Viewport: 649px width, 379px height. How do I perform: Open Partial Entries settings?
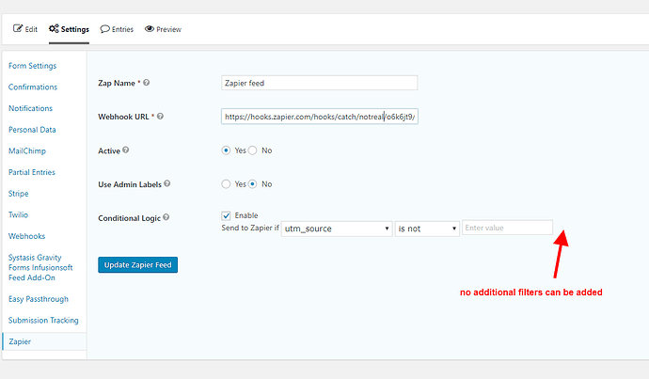click(31, 172)
